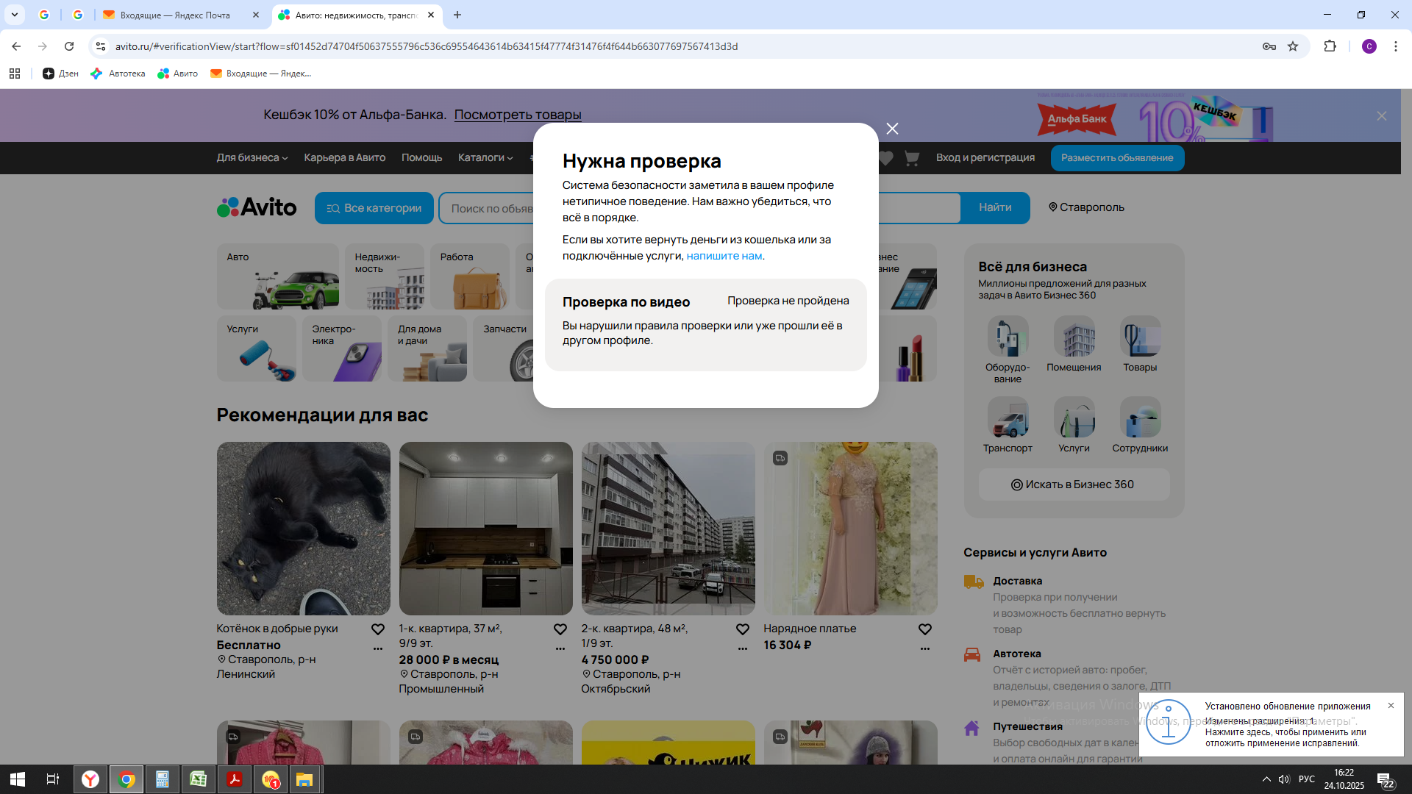Bookmark this page with star icon
The image size is (1412, 794).
click(x=1292, y=46)
